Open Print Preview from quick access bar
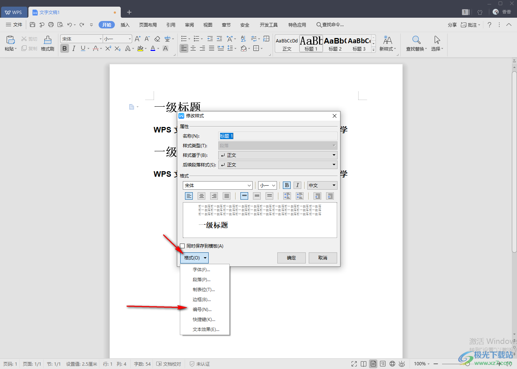The width and height of the screenshot is (517, 369). 60,25
